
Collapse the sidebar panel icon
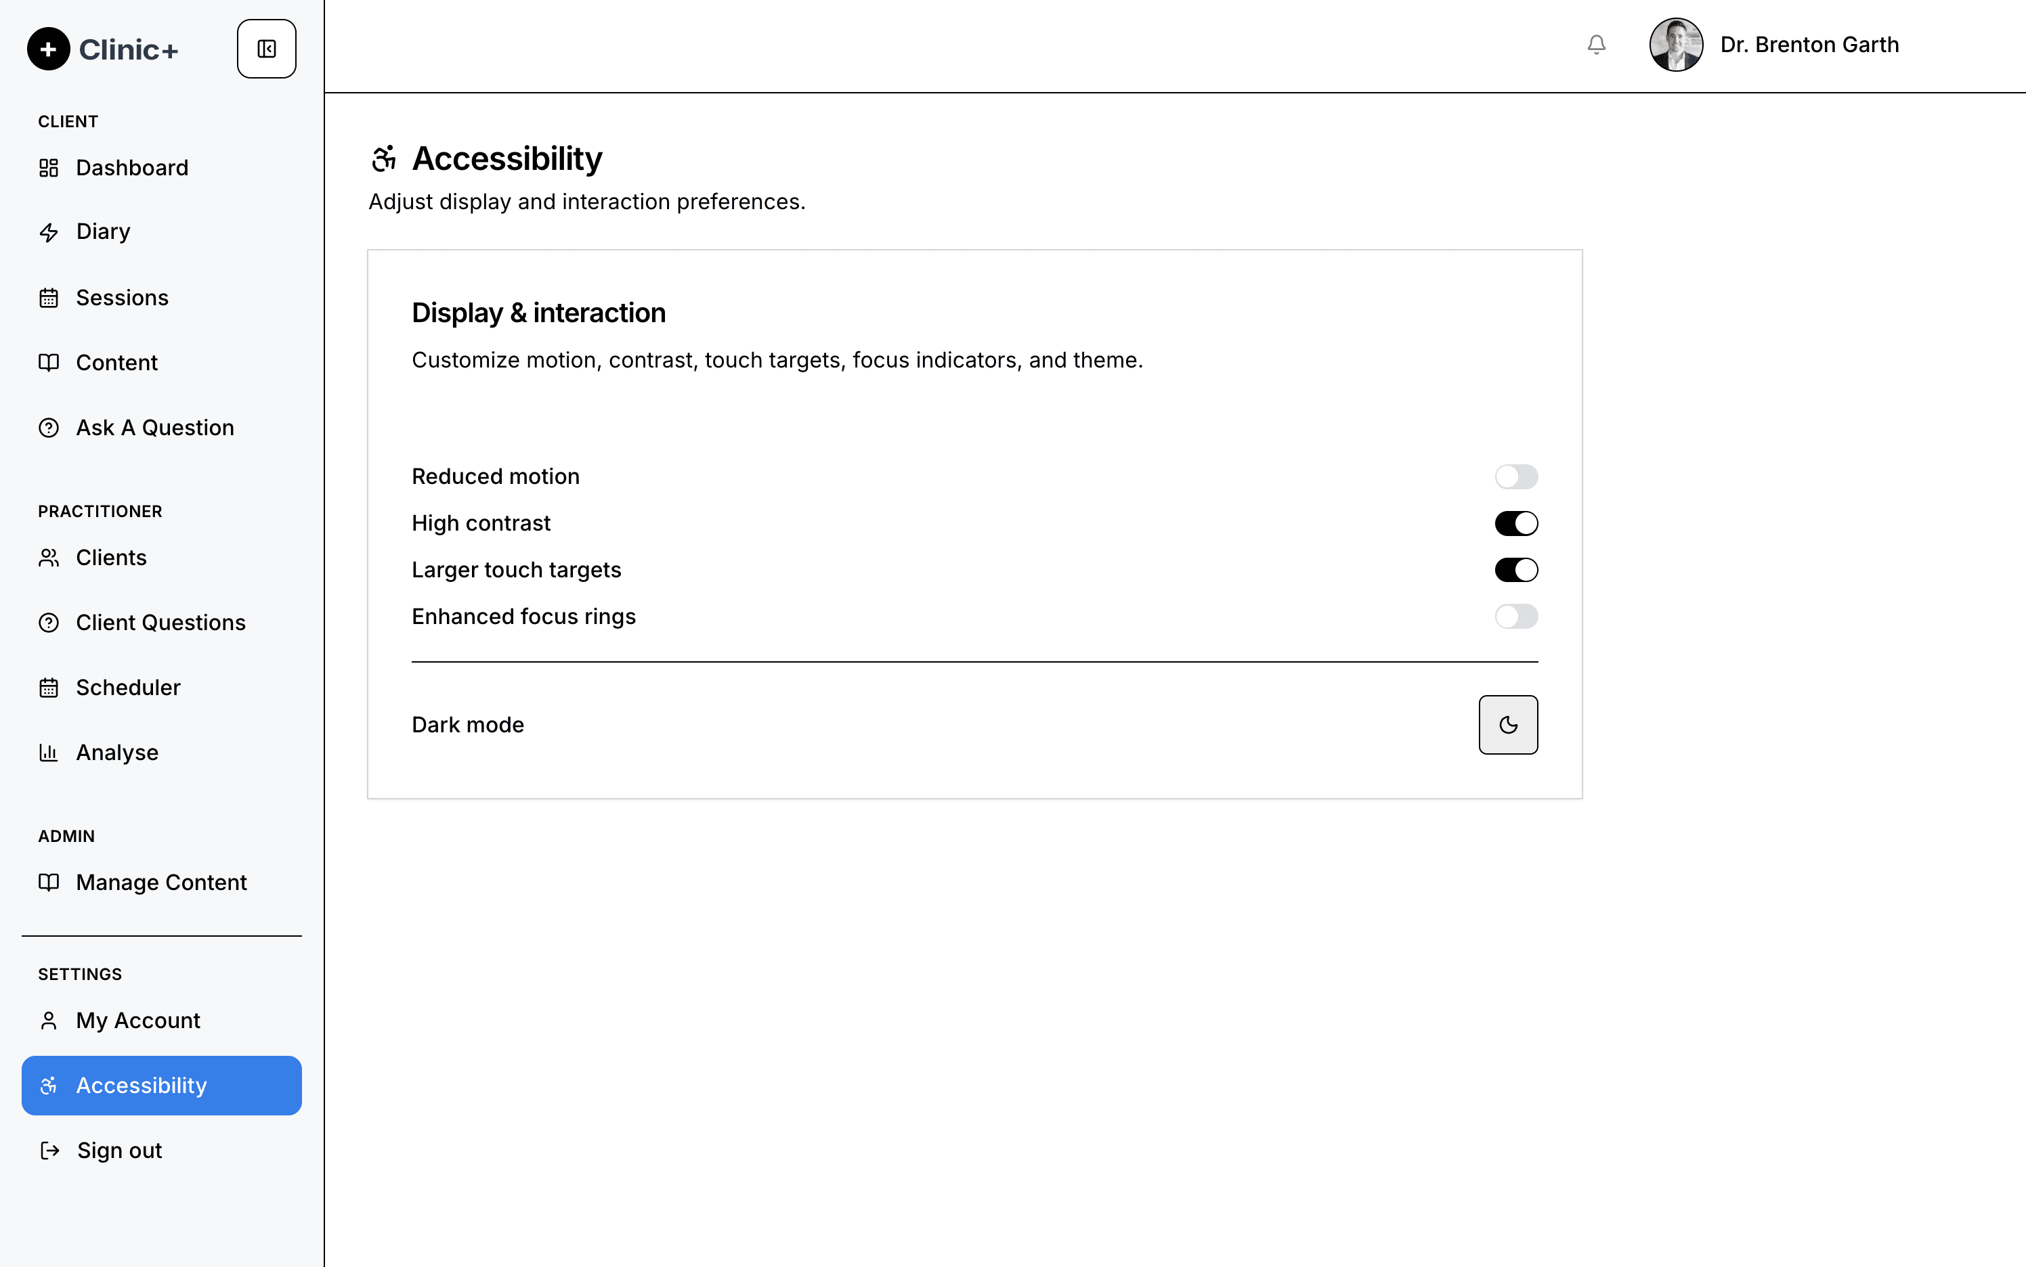(267, 49)
